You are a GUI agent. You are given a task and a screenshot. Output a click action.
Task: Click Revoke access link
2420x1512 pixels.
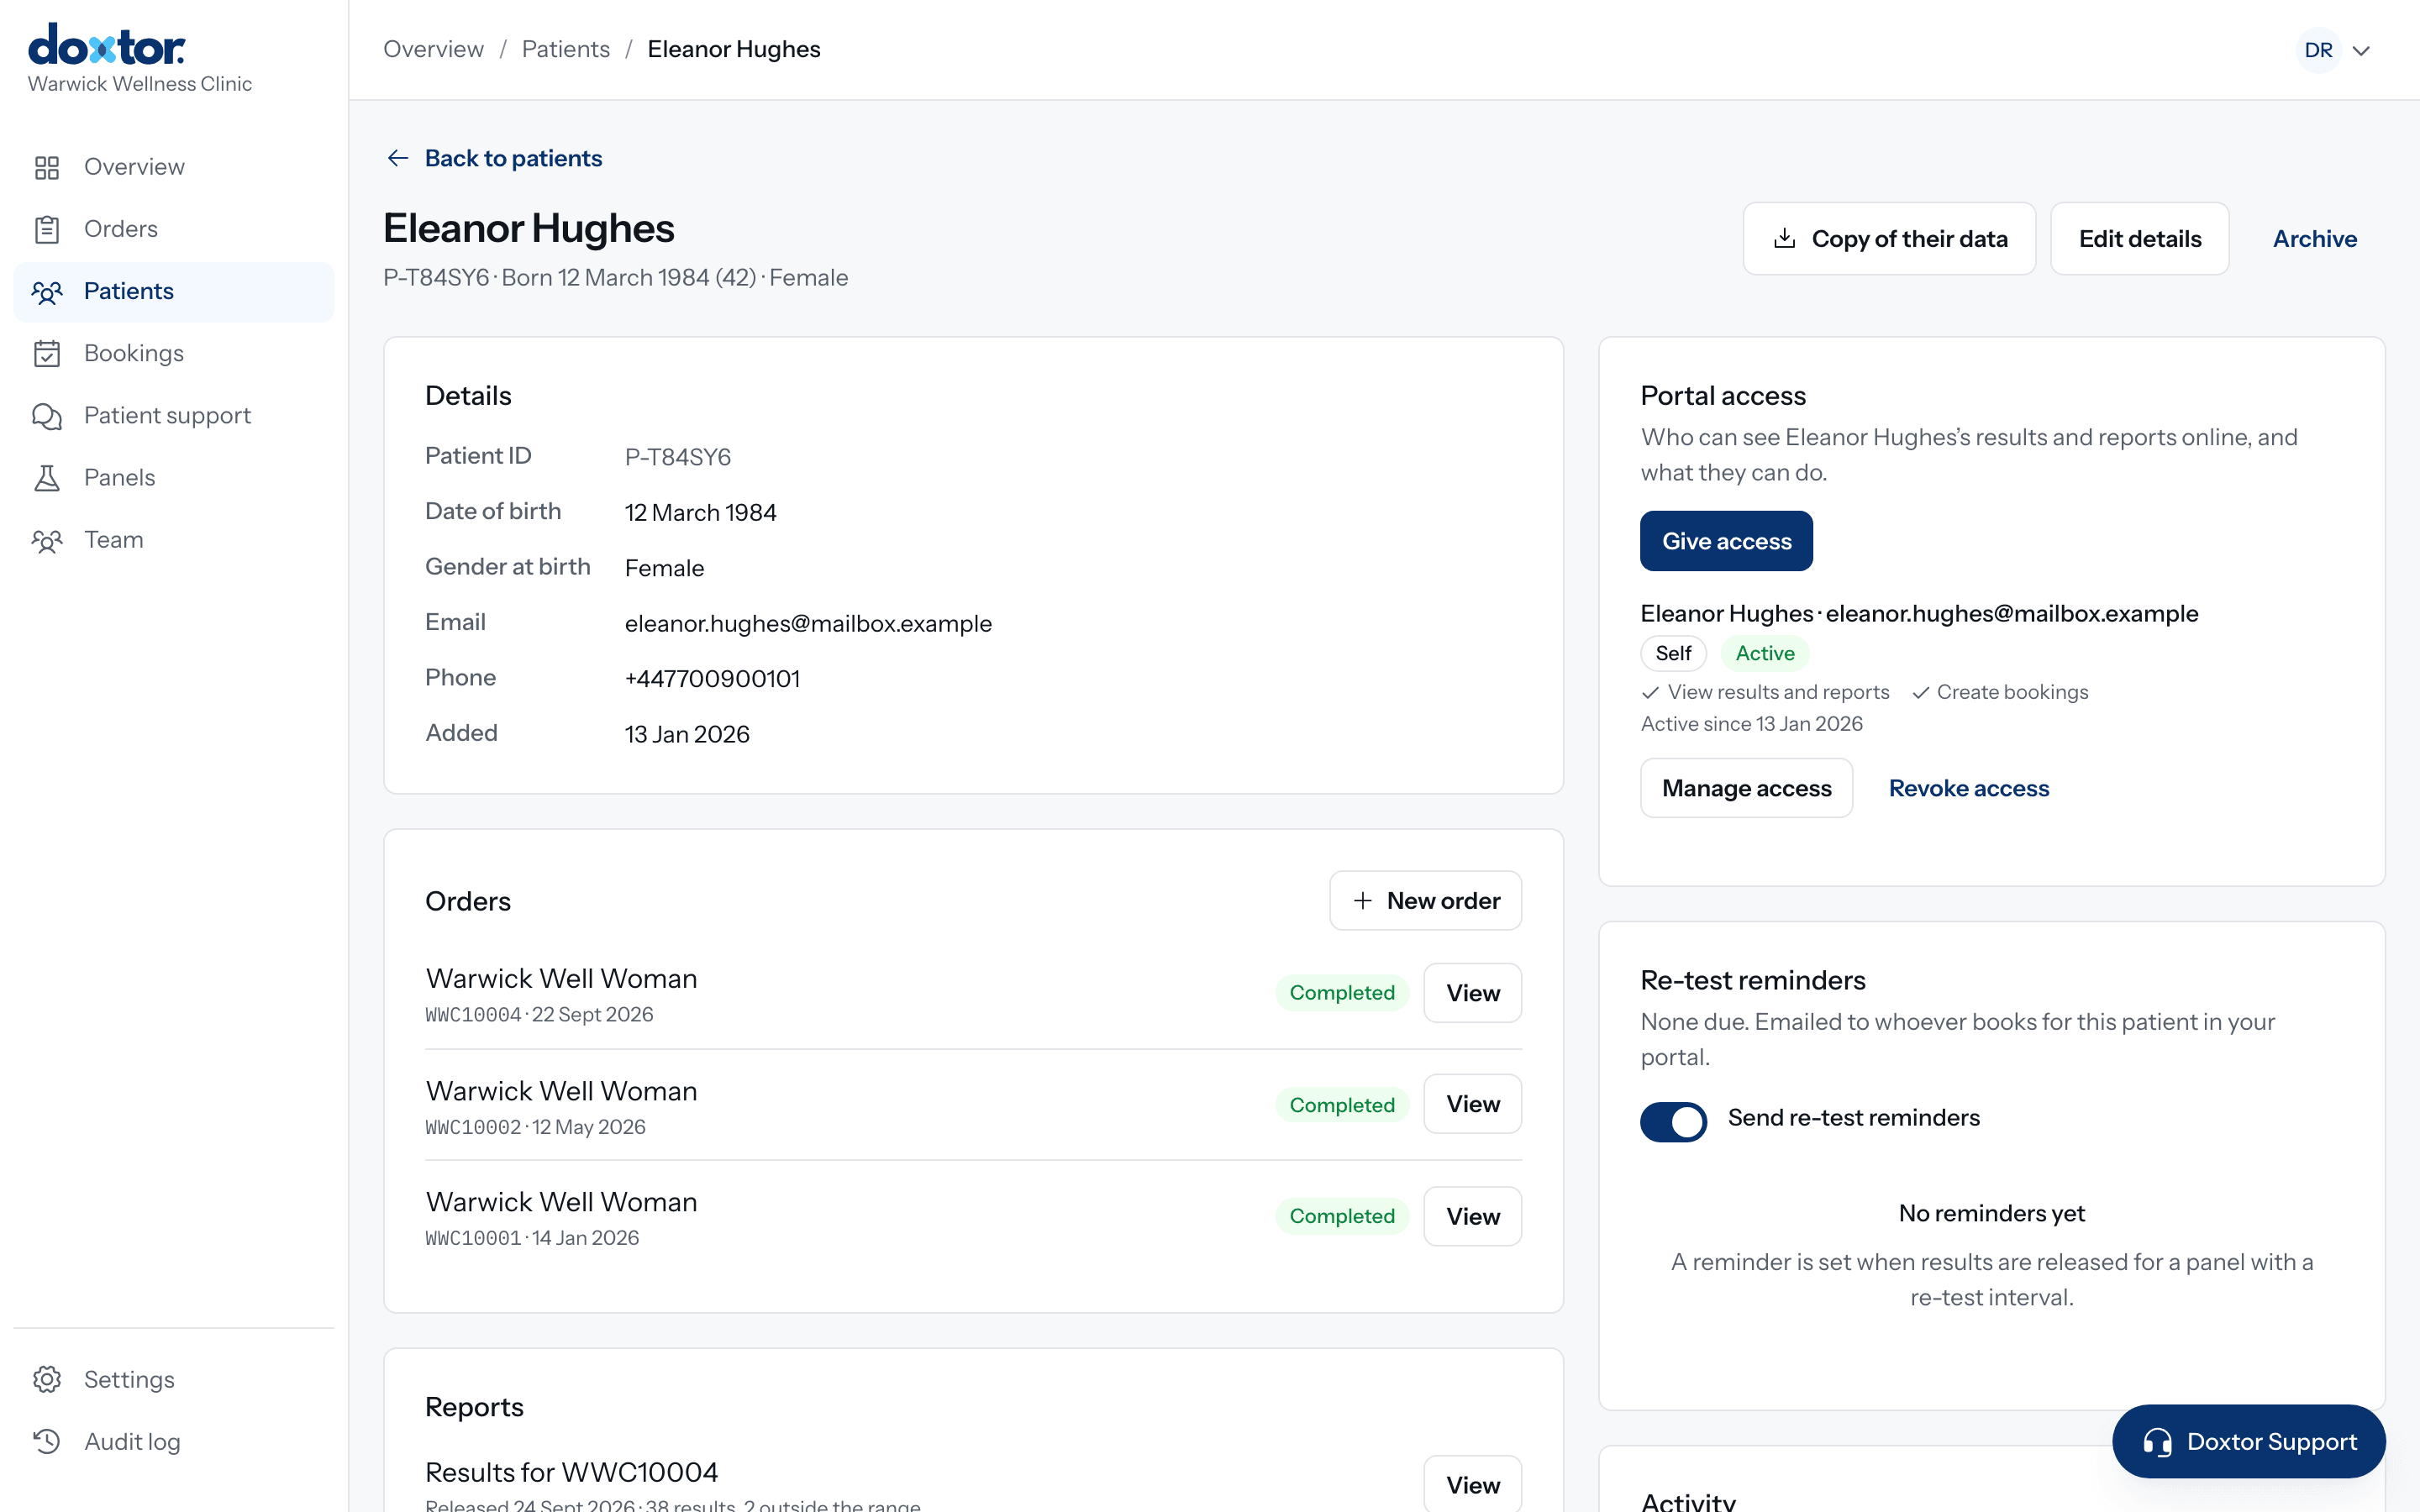1968,788
